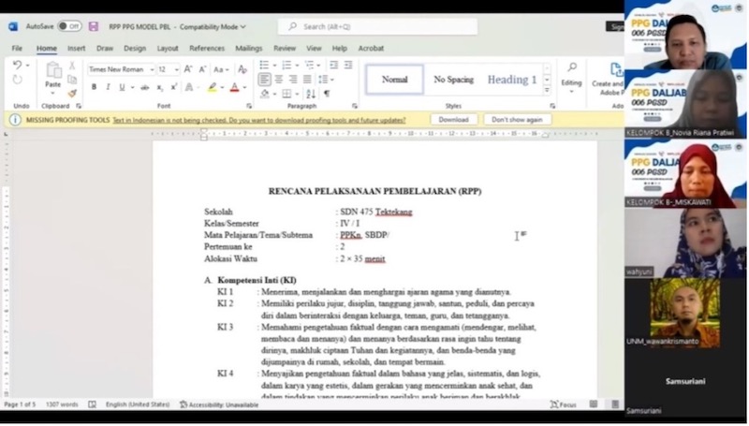The width and height of the screenshot is (749, 426).
Task: Click the Don't show again button
Action: (517, 120)
